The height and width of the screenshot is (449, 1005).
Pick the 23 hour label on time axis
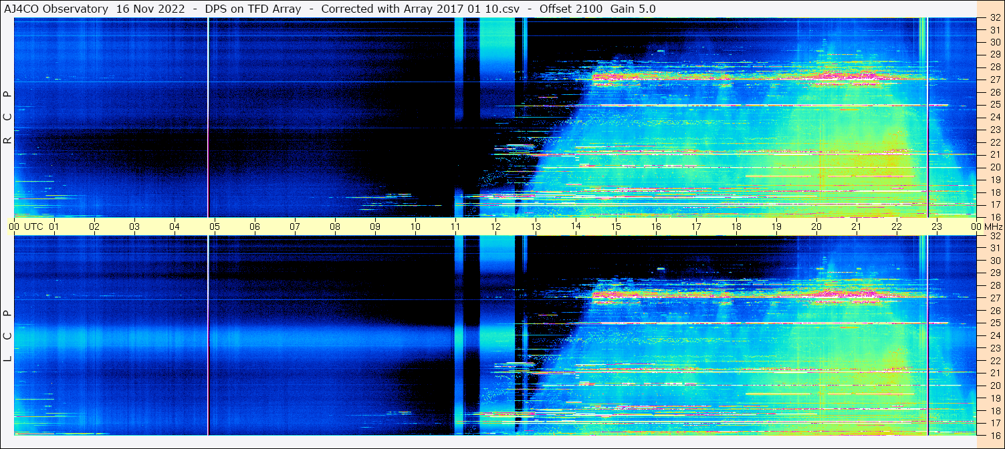[x=937, y=227]
